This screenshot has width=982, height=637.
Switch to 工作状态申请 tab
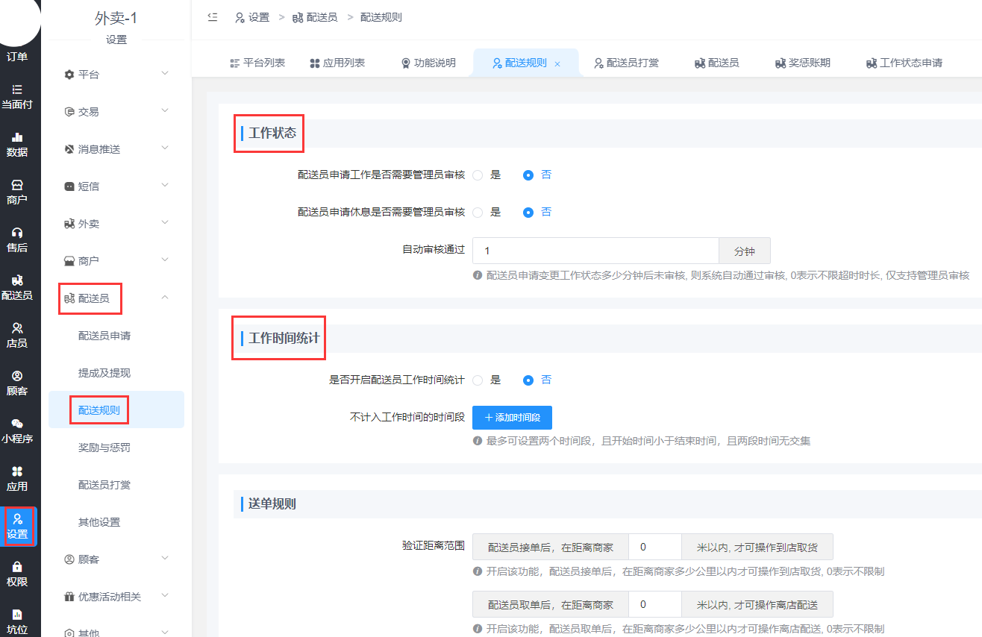click(x=904, y=63)
